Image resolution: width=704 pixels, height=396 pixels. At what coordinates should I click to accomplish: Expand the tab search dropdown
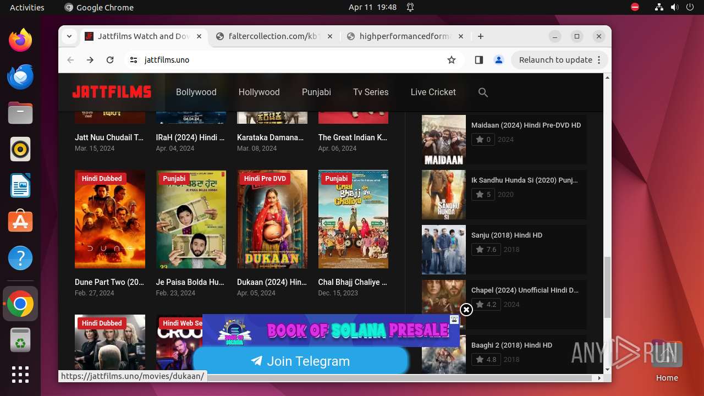tap(69, 36)
